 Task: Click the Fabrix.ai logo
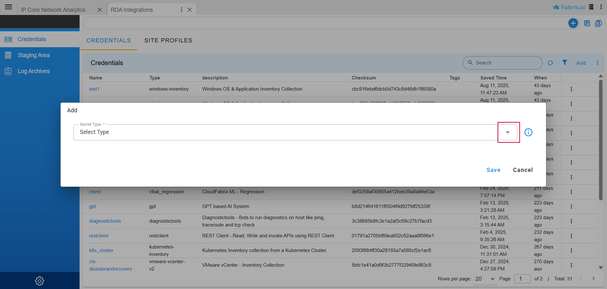click(569, 7)
